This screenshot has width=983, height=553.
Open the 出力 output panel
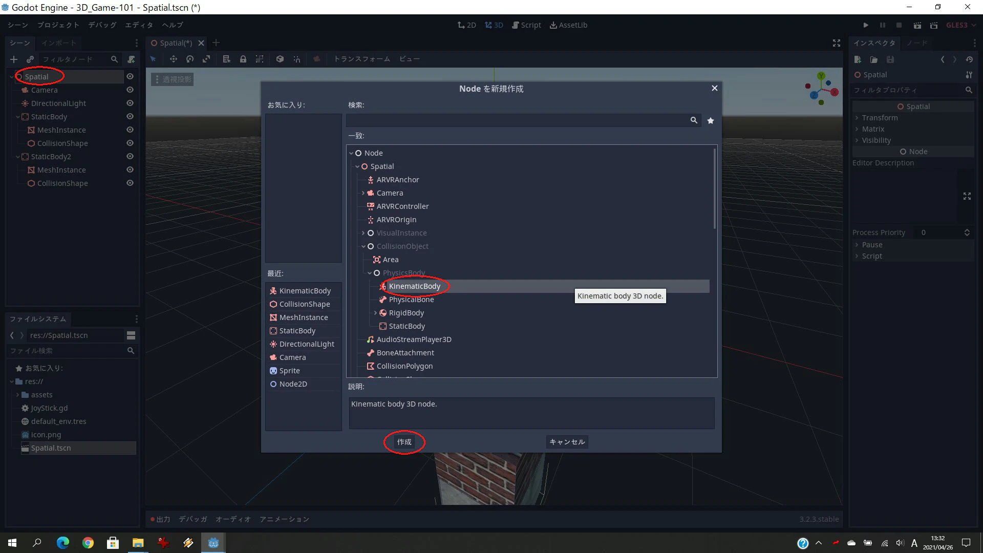(x=160, y=519)
